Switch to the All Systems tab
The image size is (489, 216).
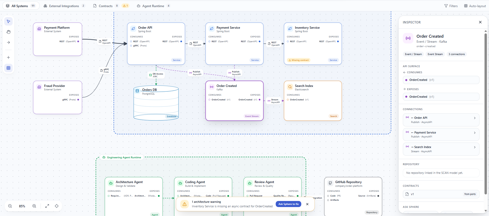(x=21, y=6)
